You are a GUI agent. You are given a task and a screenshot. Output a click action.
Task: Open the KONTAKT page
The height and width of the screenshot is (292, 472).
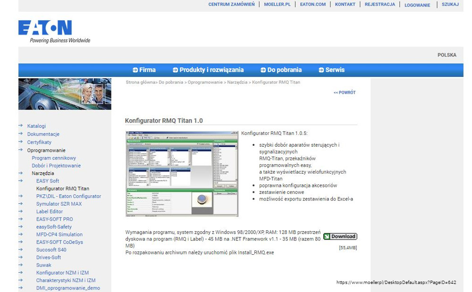click(x=345, y=5)
